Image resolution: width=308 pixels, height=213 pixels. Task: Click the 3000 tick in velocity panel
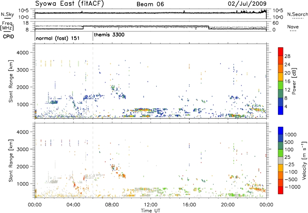pos(22,149)
